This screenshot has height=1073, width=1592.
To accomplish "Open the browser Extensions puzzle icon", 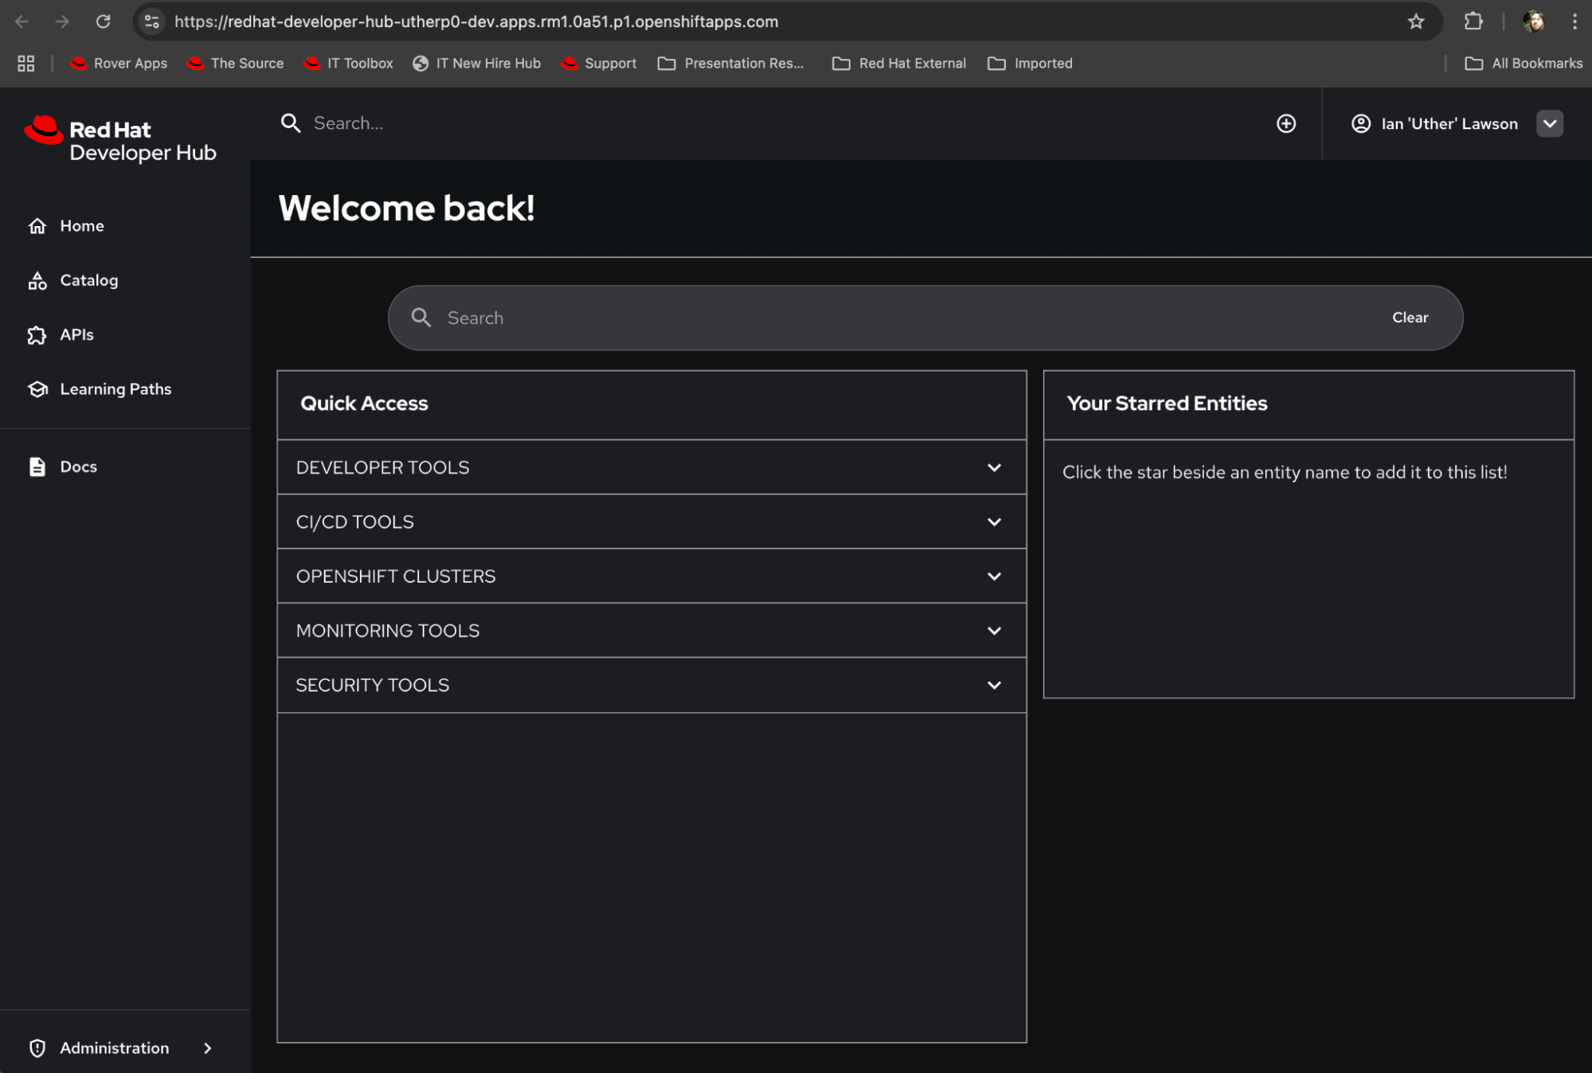I will 1473,21.
